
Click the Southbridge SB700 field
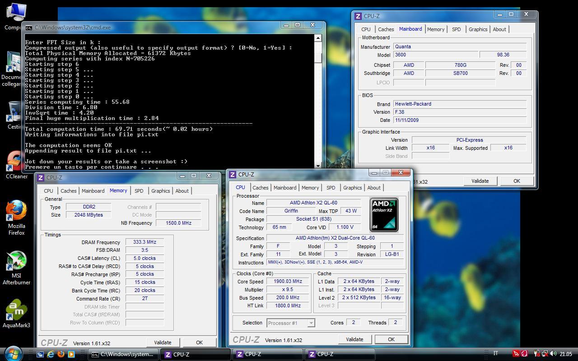coord(460,73)
